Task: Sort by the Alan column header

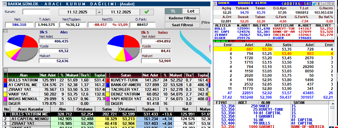Action: [x=23, y=75]
